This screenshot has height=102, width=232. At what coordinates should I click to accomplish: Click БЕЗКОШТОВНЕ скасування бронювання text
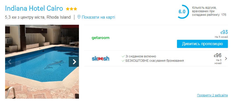(x=155, y=61)
